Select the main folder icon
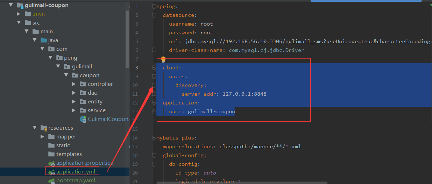The height and width of the screenshot is (184, 432). point(36,32)
